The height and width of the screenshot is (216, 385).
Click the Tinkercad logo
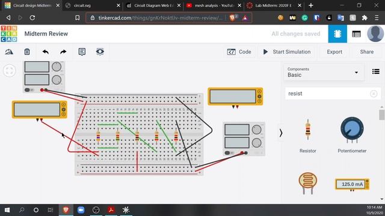[x=9, y=34]
